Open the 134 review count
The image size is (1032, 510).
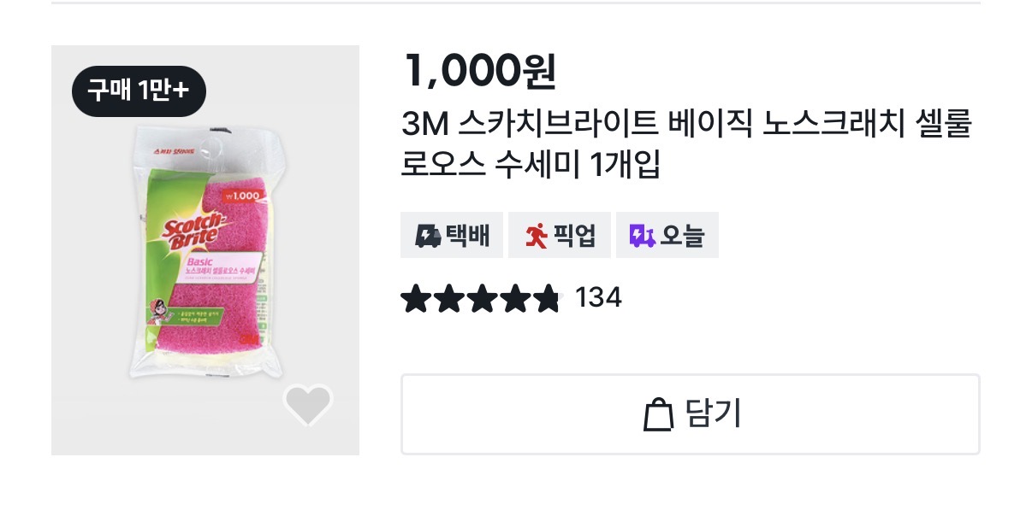598,298
